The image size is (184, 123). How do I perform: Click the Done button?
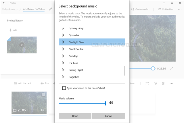coord(75,116)
